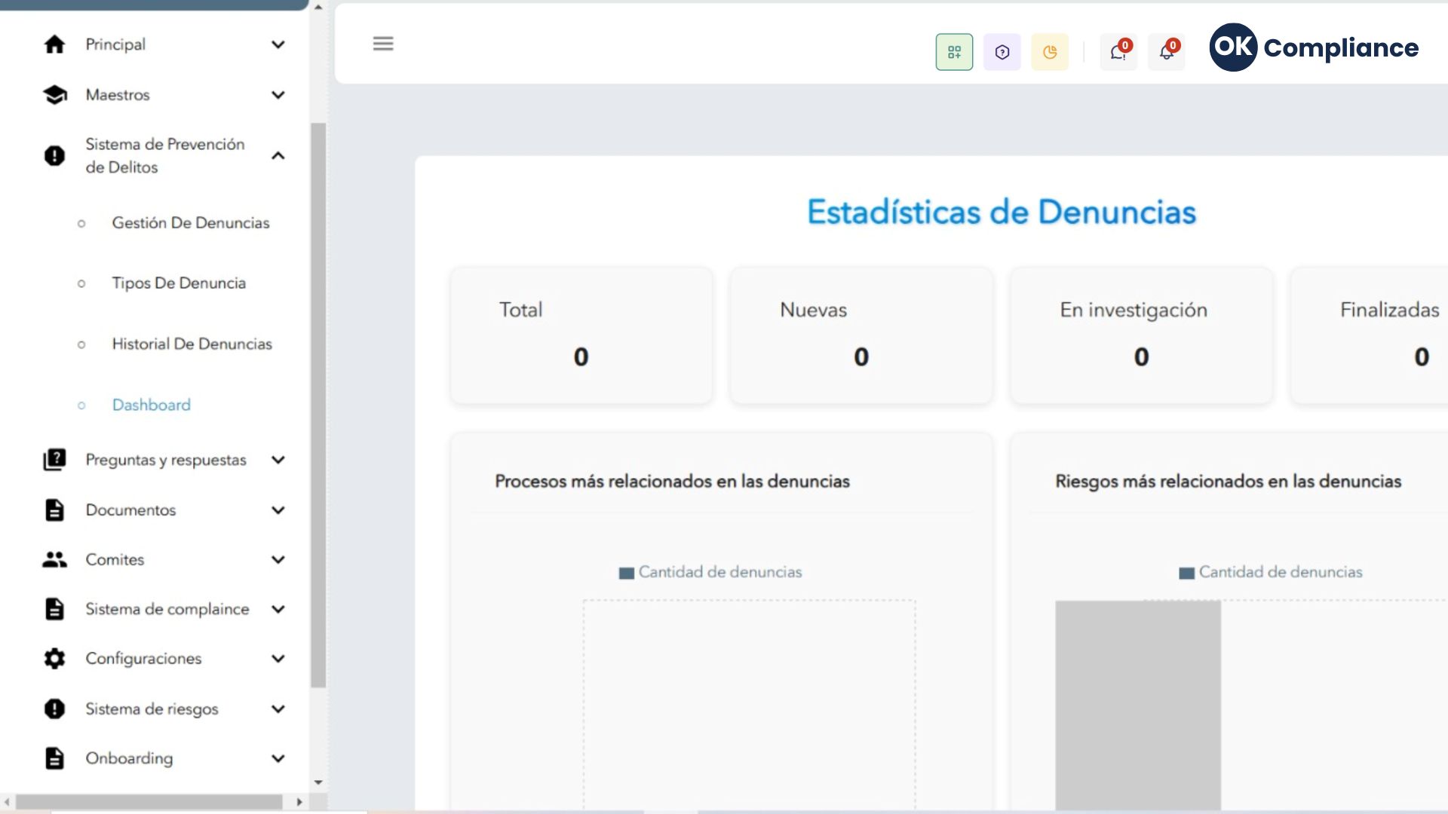This screenshot has width=1448, height=814.
Task: Expand the Sistema de riesgos chevron
Action: [278, 708]
